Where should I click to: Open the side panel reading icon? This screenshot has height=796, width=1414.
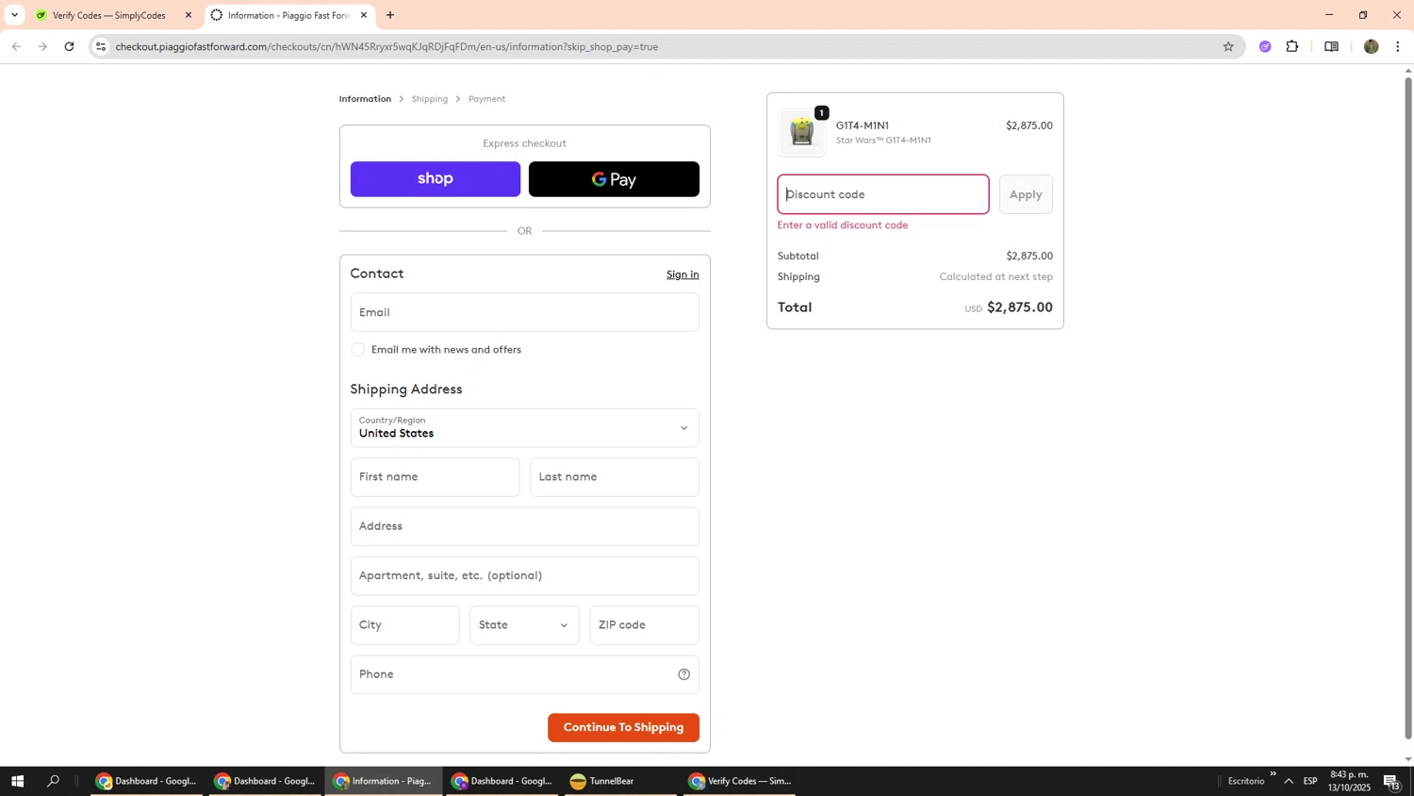tap(1331, 46)
